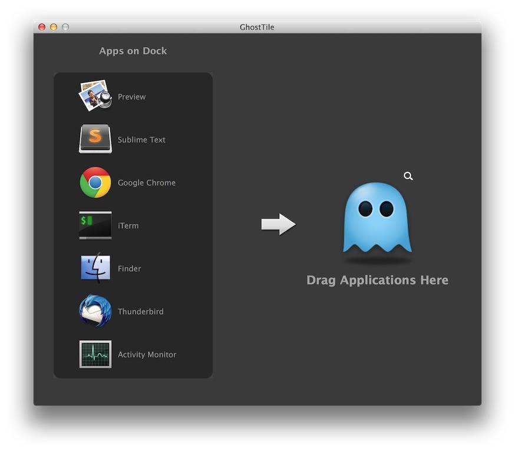Click the "Finder" label text
The width and height of the screenshot is (515, 452).
click(130, 268)
